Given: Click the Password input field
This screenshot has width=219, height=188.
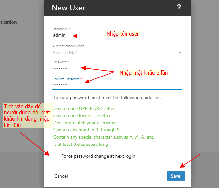Looking at the screenshot, I should [117, 68].
